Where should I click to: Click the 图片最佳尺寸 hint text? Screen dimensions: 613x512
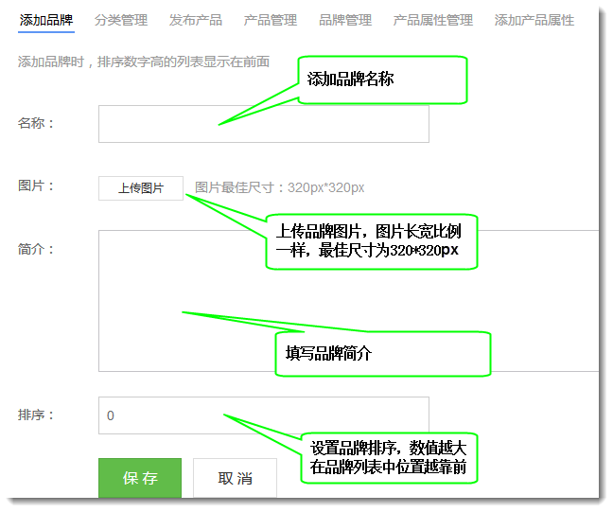280,188
